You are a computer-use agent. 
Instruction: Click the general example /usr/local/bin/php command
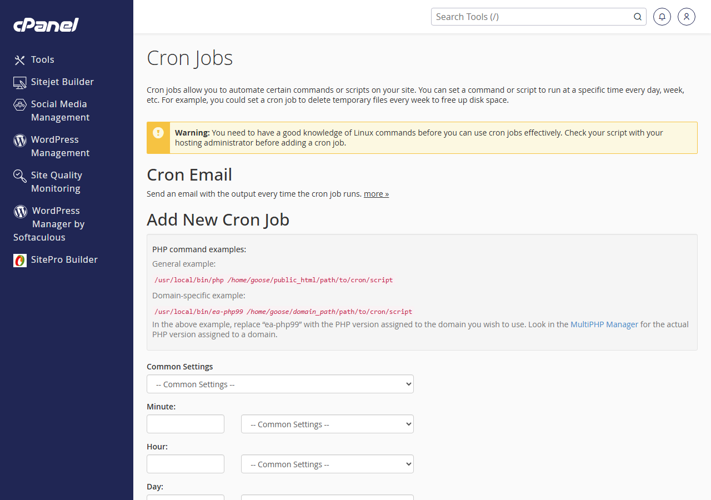tap(274, 280)
